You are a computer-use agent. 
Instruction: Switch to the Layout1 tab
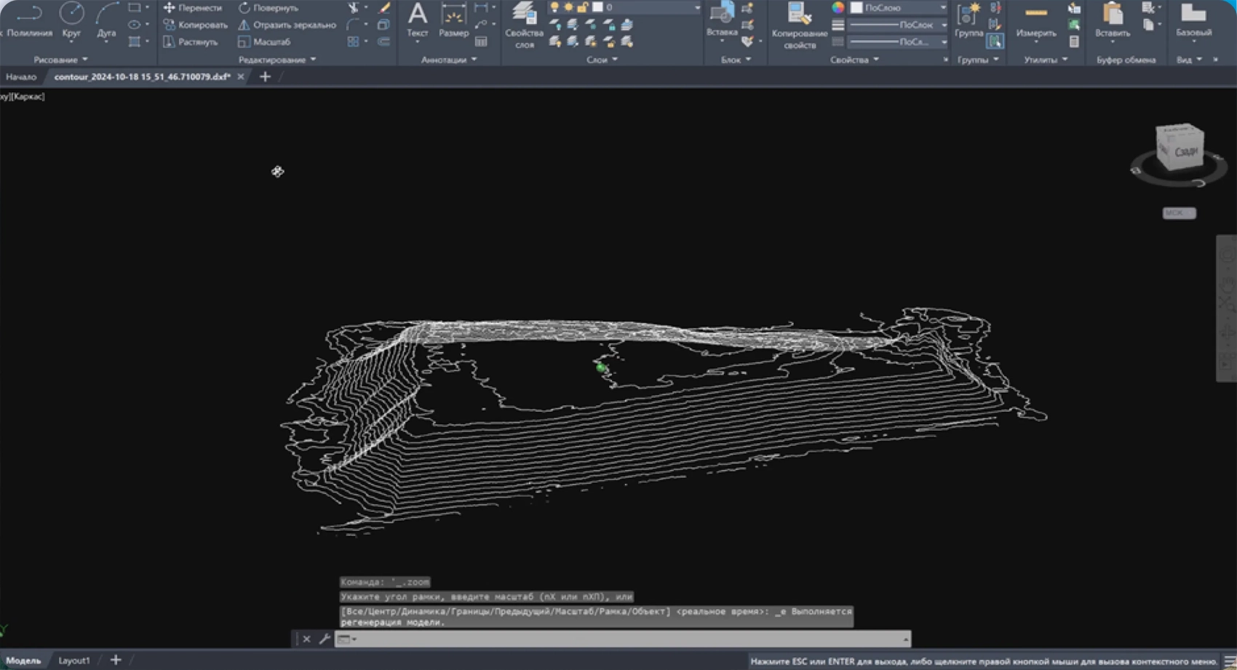[74, 661]
